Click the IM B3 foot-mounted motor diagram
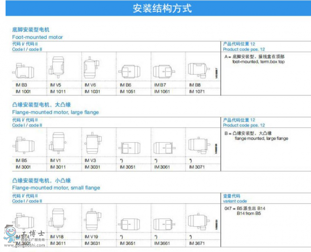Screen dimensions: 311x252 pos(24,71)
